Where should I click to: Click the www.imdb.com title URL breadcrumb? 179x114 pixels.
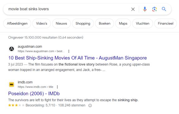tap(35, 87)
